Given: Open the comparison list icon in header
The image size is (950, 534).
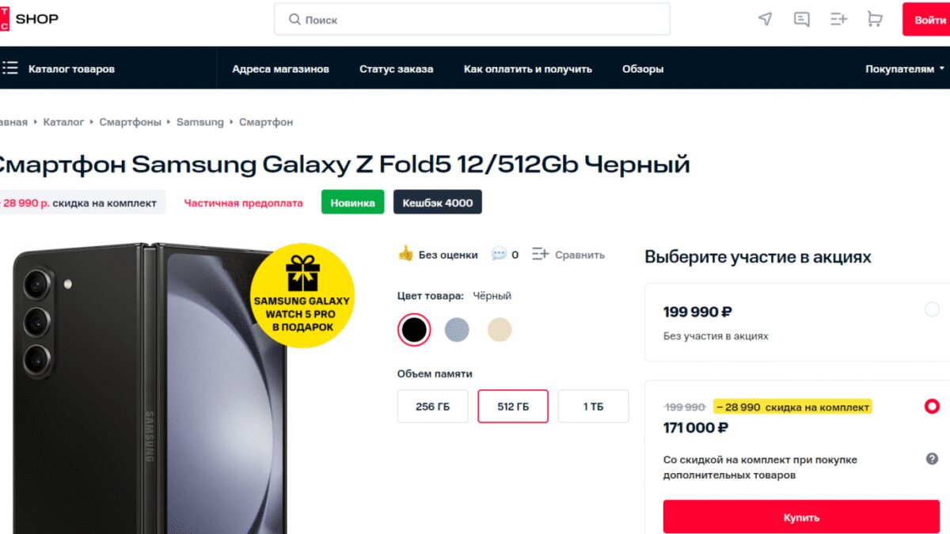Looking at the screenshot, I should 838,19.
